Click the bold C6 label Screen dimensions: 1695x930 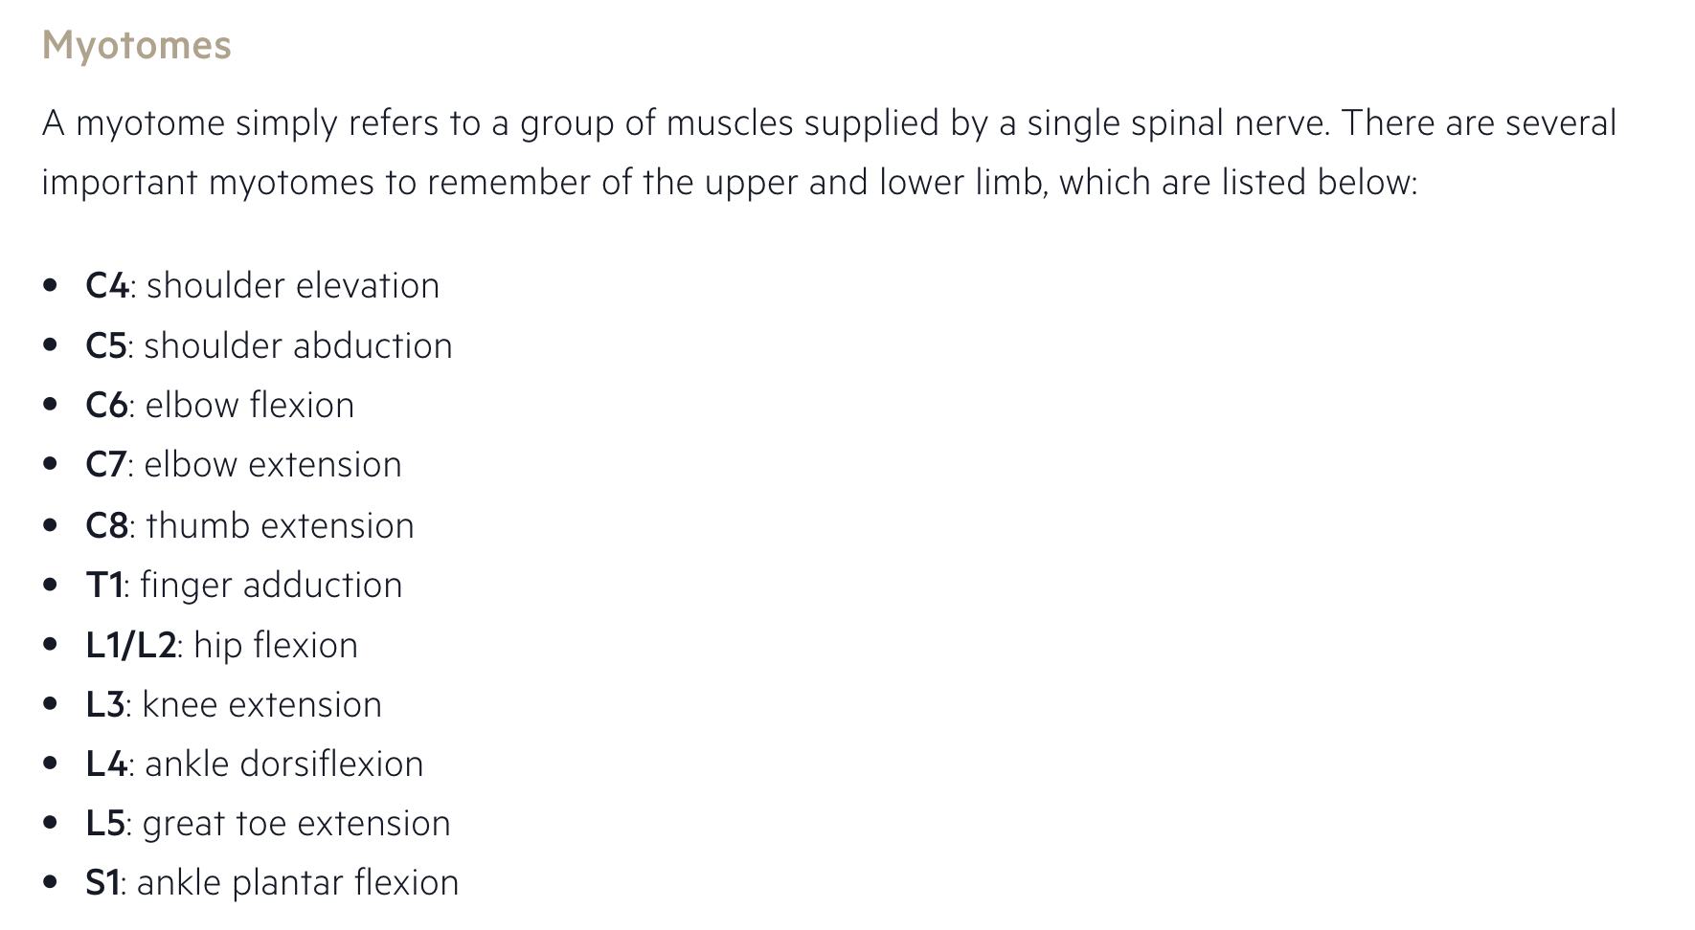point(106,406)
